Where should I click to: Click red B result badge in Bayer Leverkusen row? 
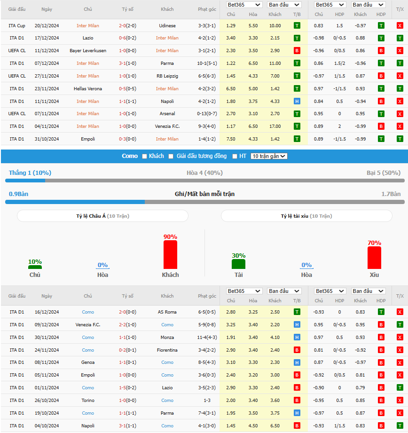click(297, 50)
